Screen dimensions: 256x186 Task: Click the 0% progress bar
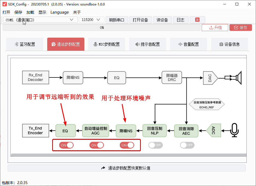(102, 28)
